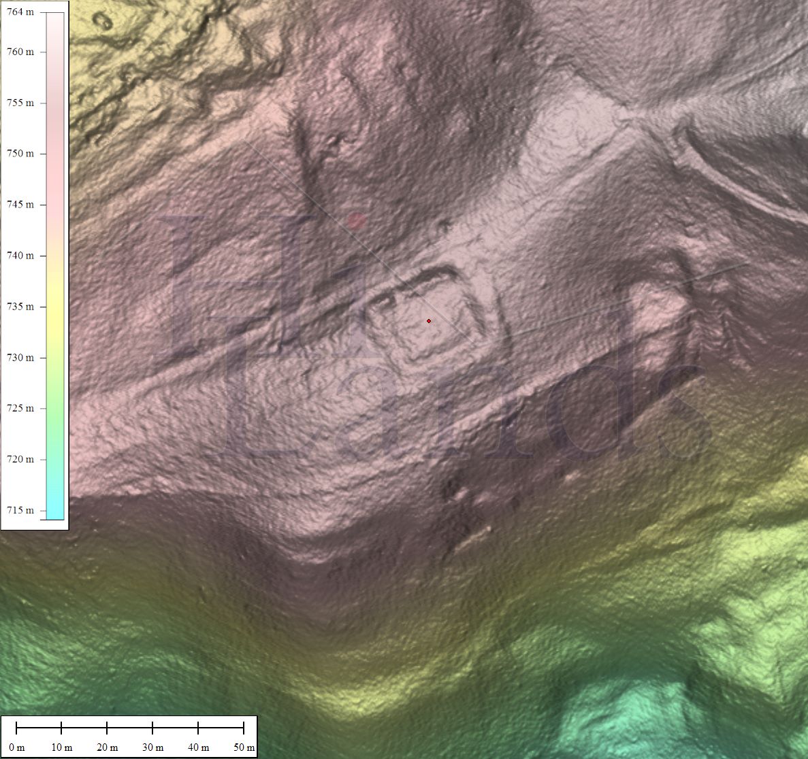Screen dimensions: 808x759
Task: Click the 764 m label on elevation legend
Action: (x=20, y=12)
